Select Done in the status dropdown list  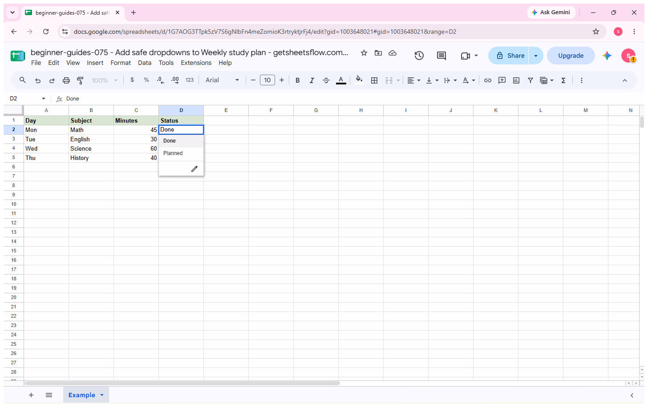click(x=181, y=141)
